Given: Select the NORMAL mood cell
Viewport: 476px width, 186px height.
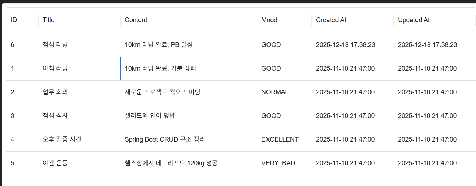Looking at the screenshot, I should coord(284,92).
